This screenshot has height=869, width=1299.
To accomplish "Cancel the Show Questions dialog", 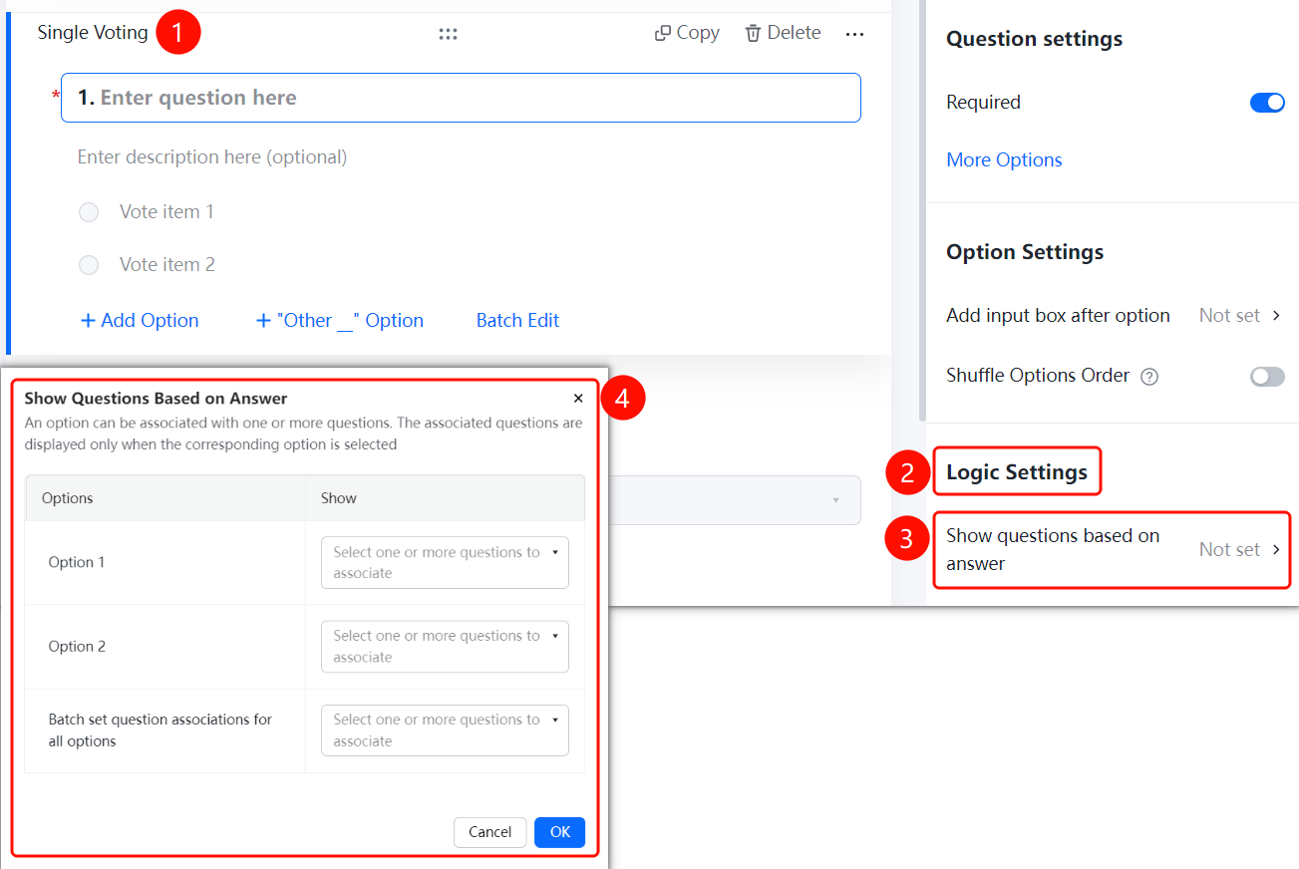I will 489,832.
